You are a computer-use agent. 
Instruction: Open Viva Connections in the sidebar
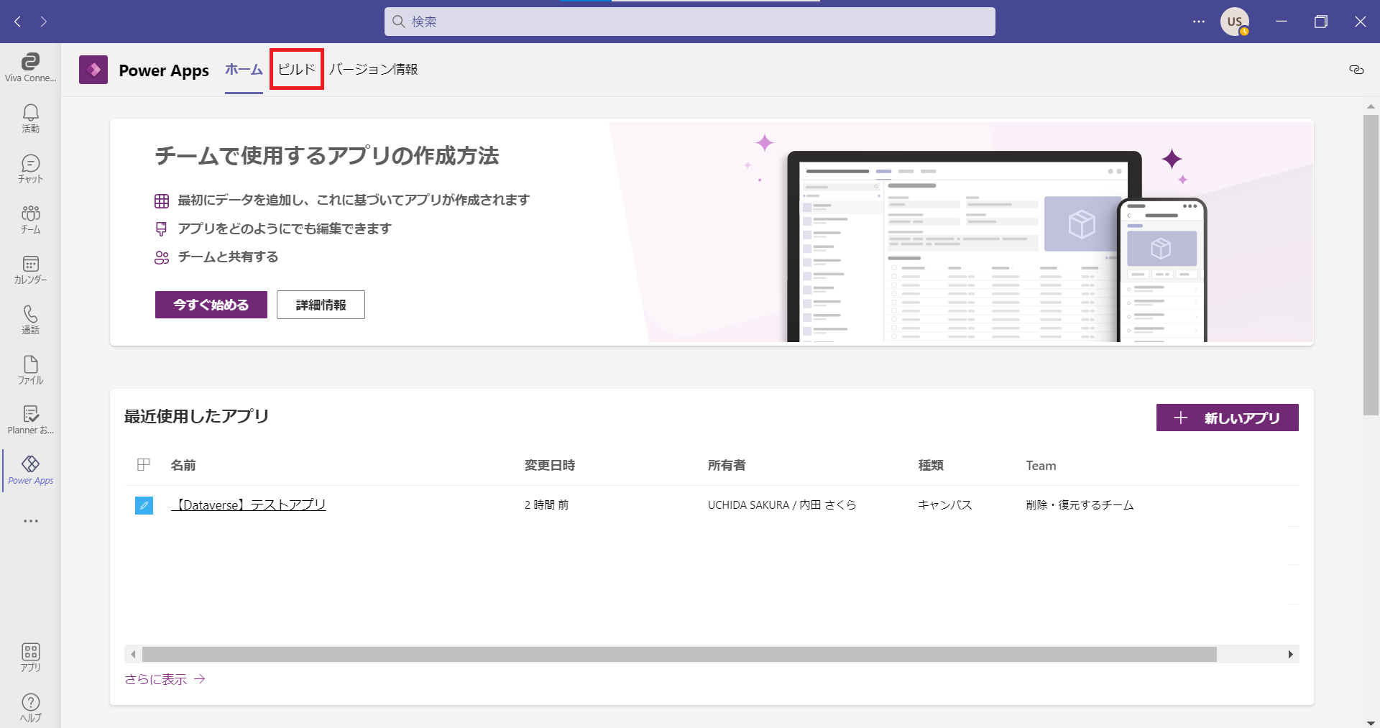30,68
